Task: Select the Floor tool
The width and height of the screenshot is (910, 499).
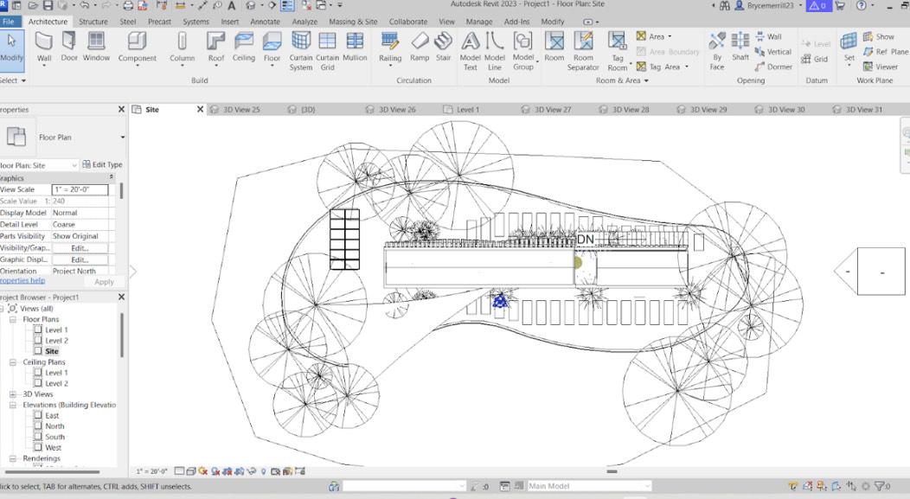Action: coord(272,48)
